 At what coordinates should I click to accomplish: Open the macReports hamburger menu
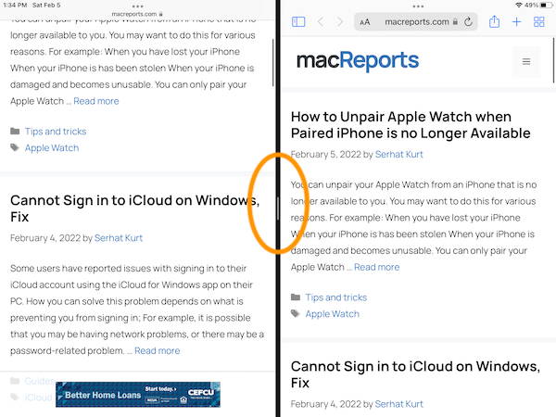coord(526,62)
